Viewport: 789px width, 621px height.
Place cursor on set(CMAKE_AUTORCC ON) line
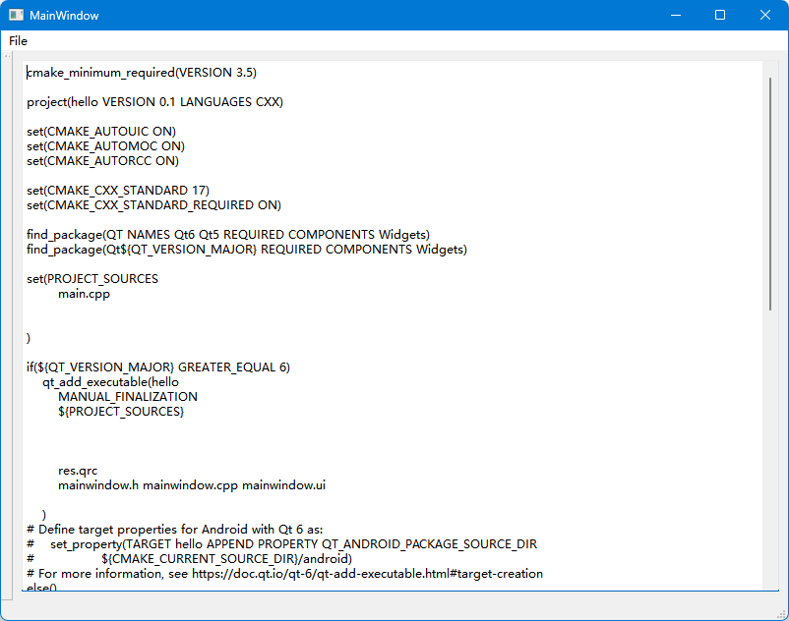pyautogui.click(x=102, y=161)
